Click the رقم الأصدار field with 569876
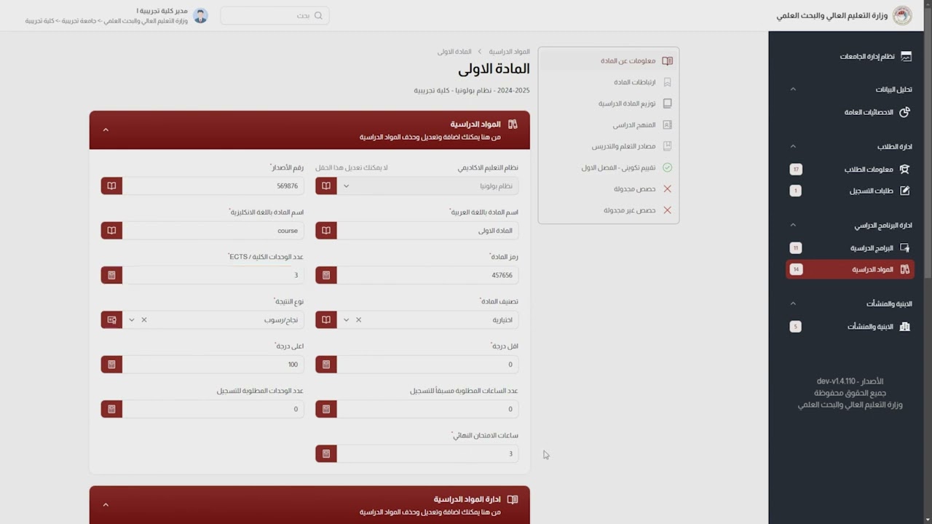Image resolution: width=932 pixels, height=524 pixels. [213, 186]
